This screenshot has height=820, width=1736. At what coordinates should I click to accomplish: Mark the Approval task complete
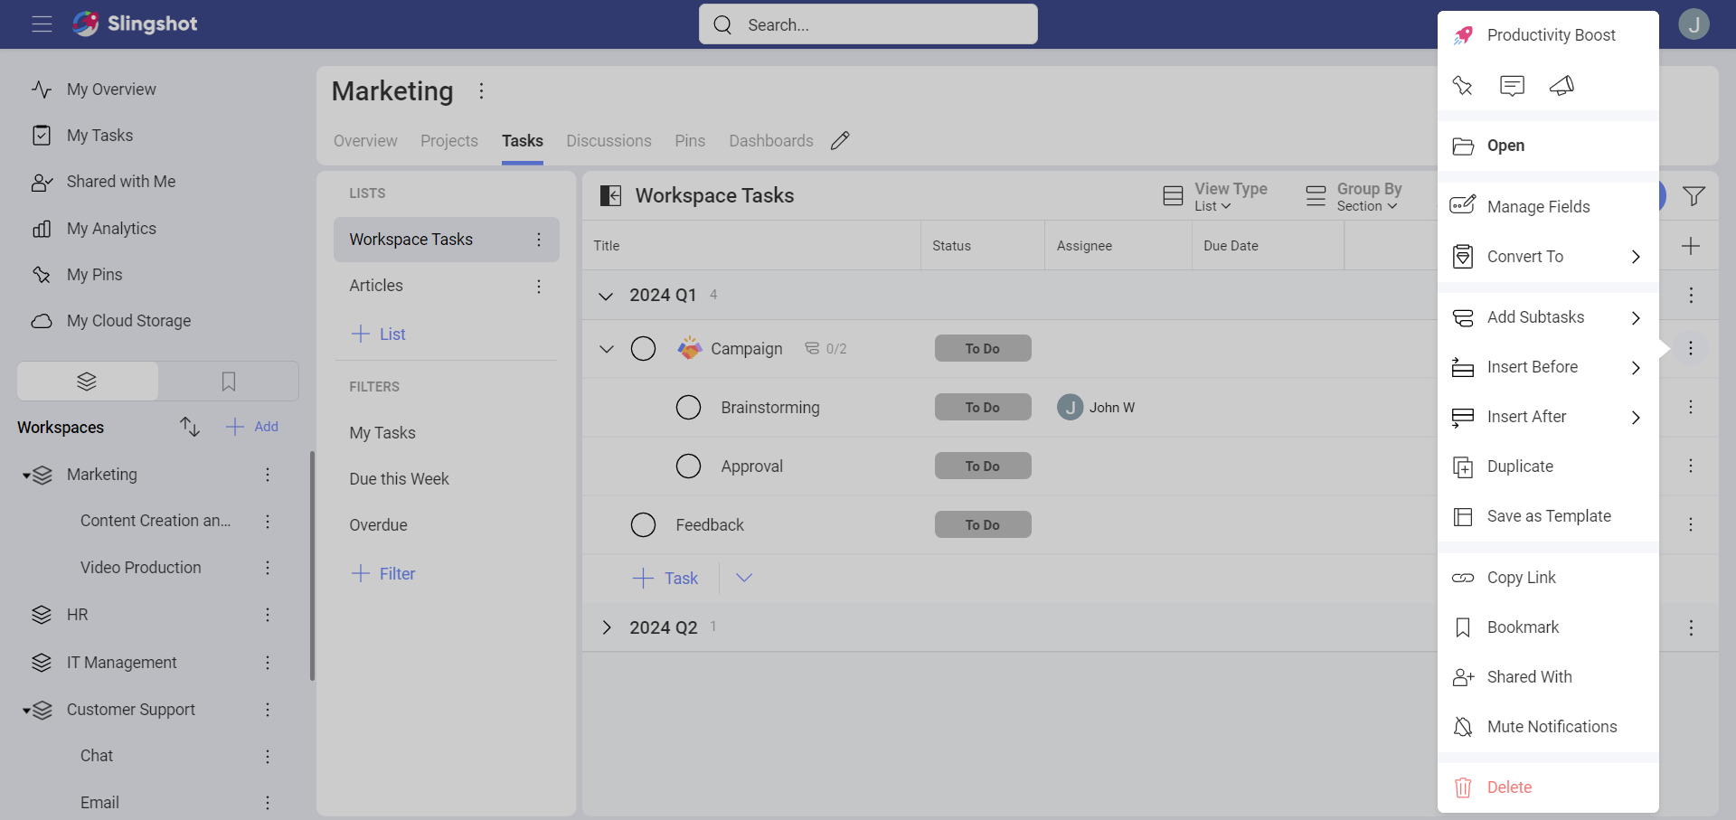(x=688, y=467)
